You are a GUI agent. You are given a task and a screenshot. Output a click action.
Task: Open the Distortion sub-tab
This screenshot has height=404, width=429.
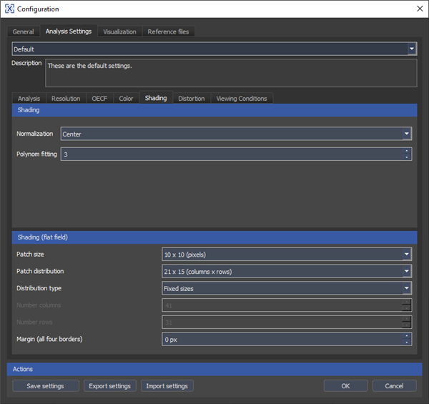click(x=191, y=99)
